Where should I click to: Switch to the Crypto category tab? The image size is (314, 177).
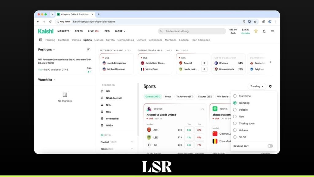tap(110, 40)
